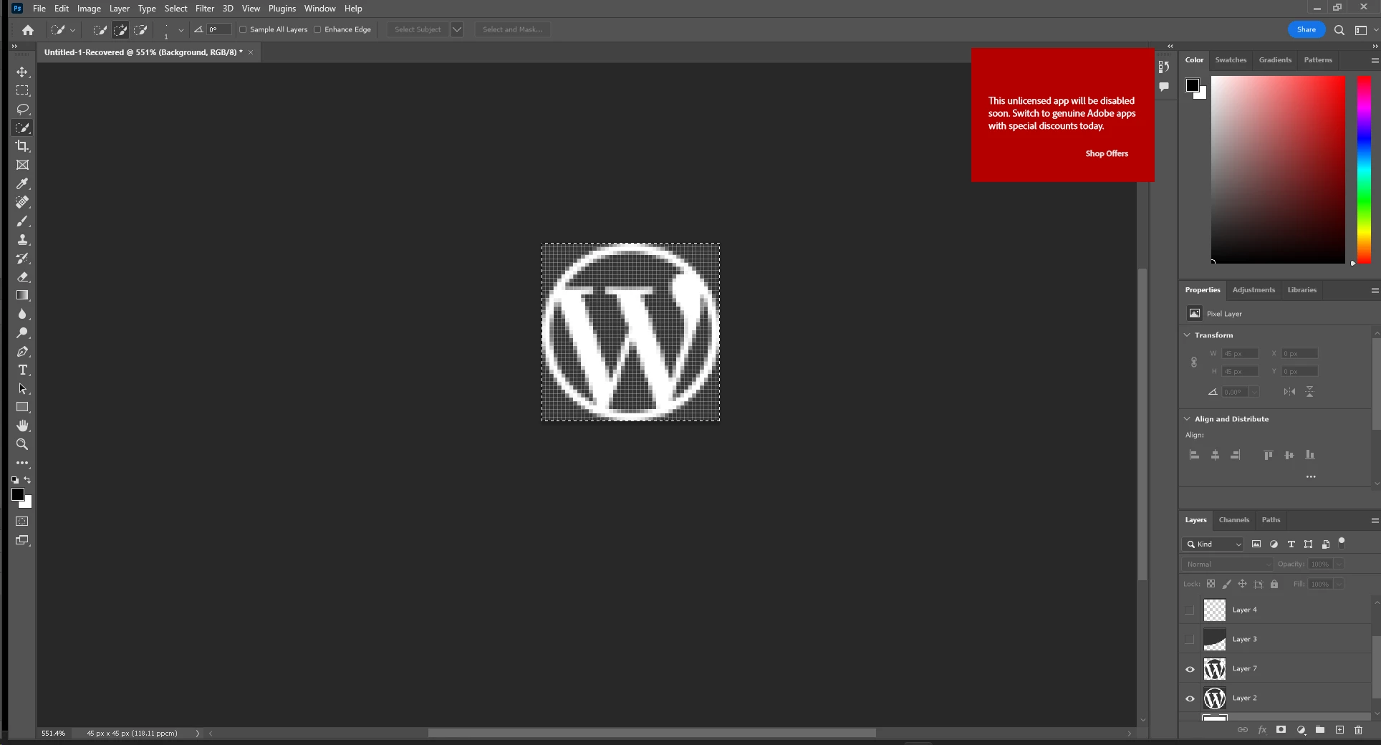Open the Search magnifier icon

pyautogui.click(x=1339, y=30)
